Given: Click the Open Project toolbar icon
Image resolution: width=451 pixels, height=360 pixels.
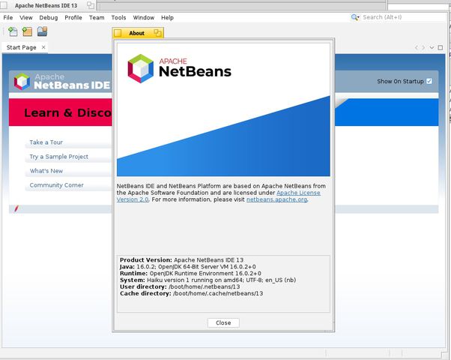Looking at the screenshot, I should click(x=42, y=31).
